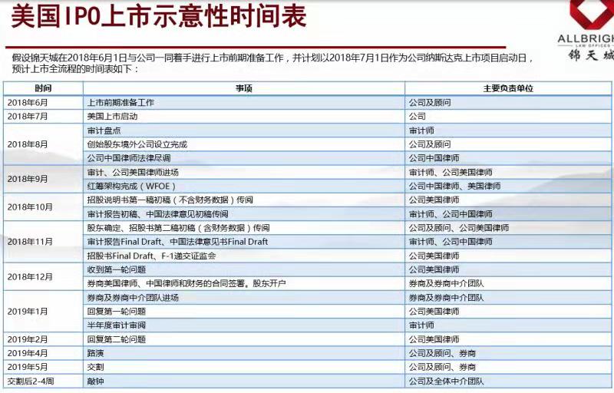Select the 主要负责单位 column header
Screen dimensions: 614x393
click(x=508, y=89)
